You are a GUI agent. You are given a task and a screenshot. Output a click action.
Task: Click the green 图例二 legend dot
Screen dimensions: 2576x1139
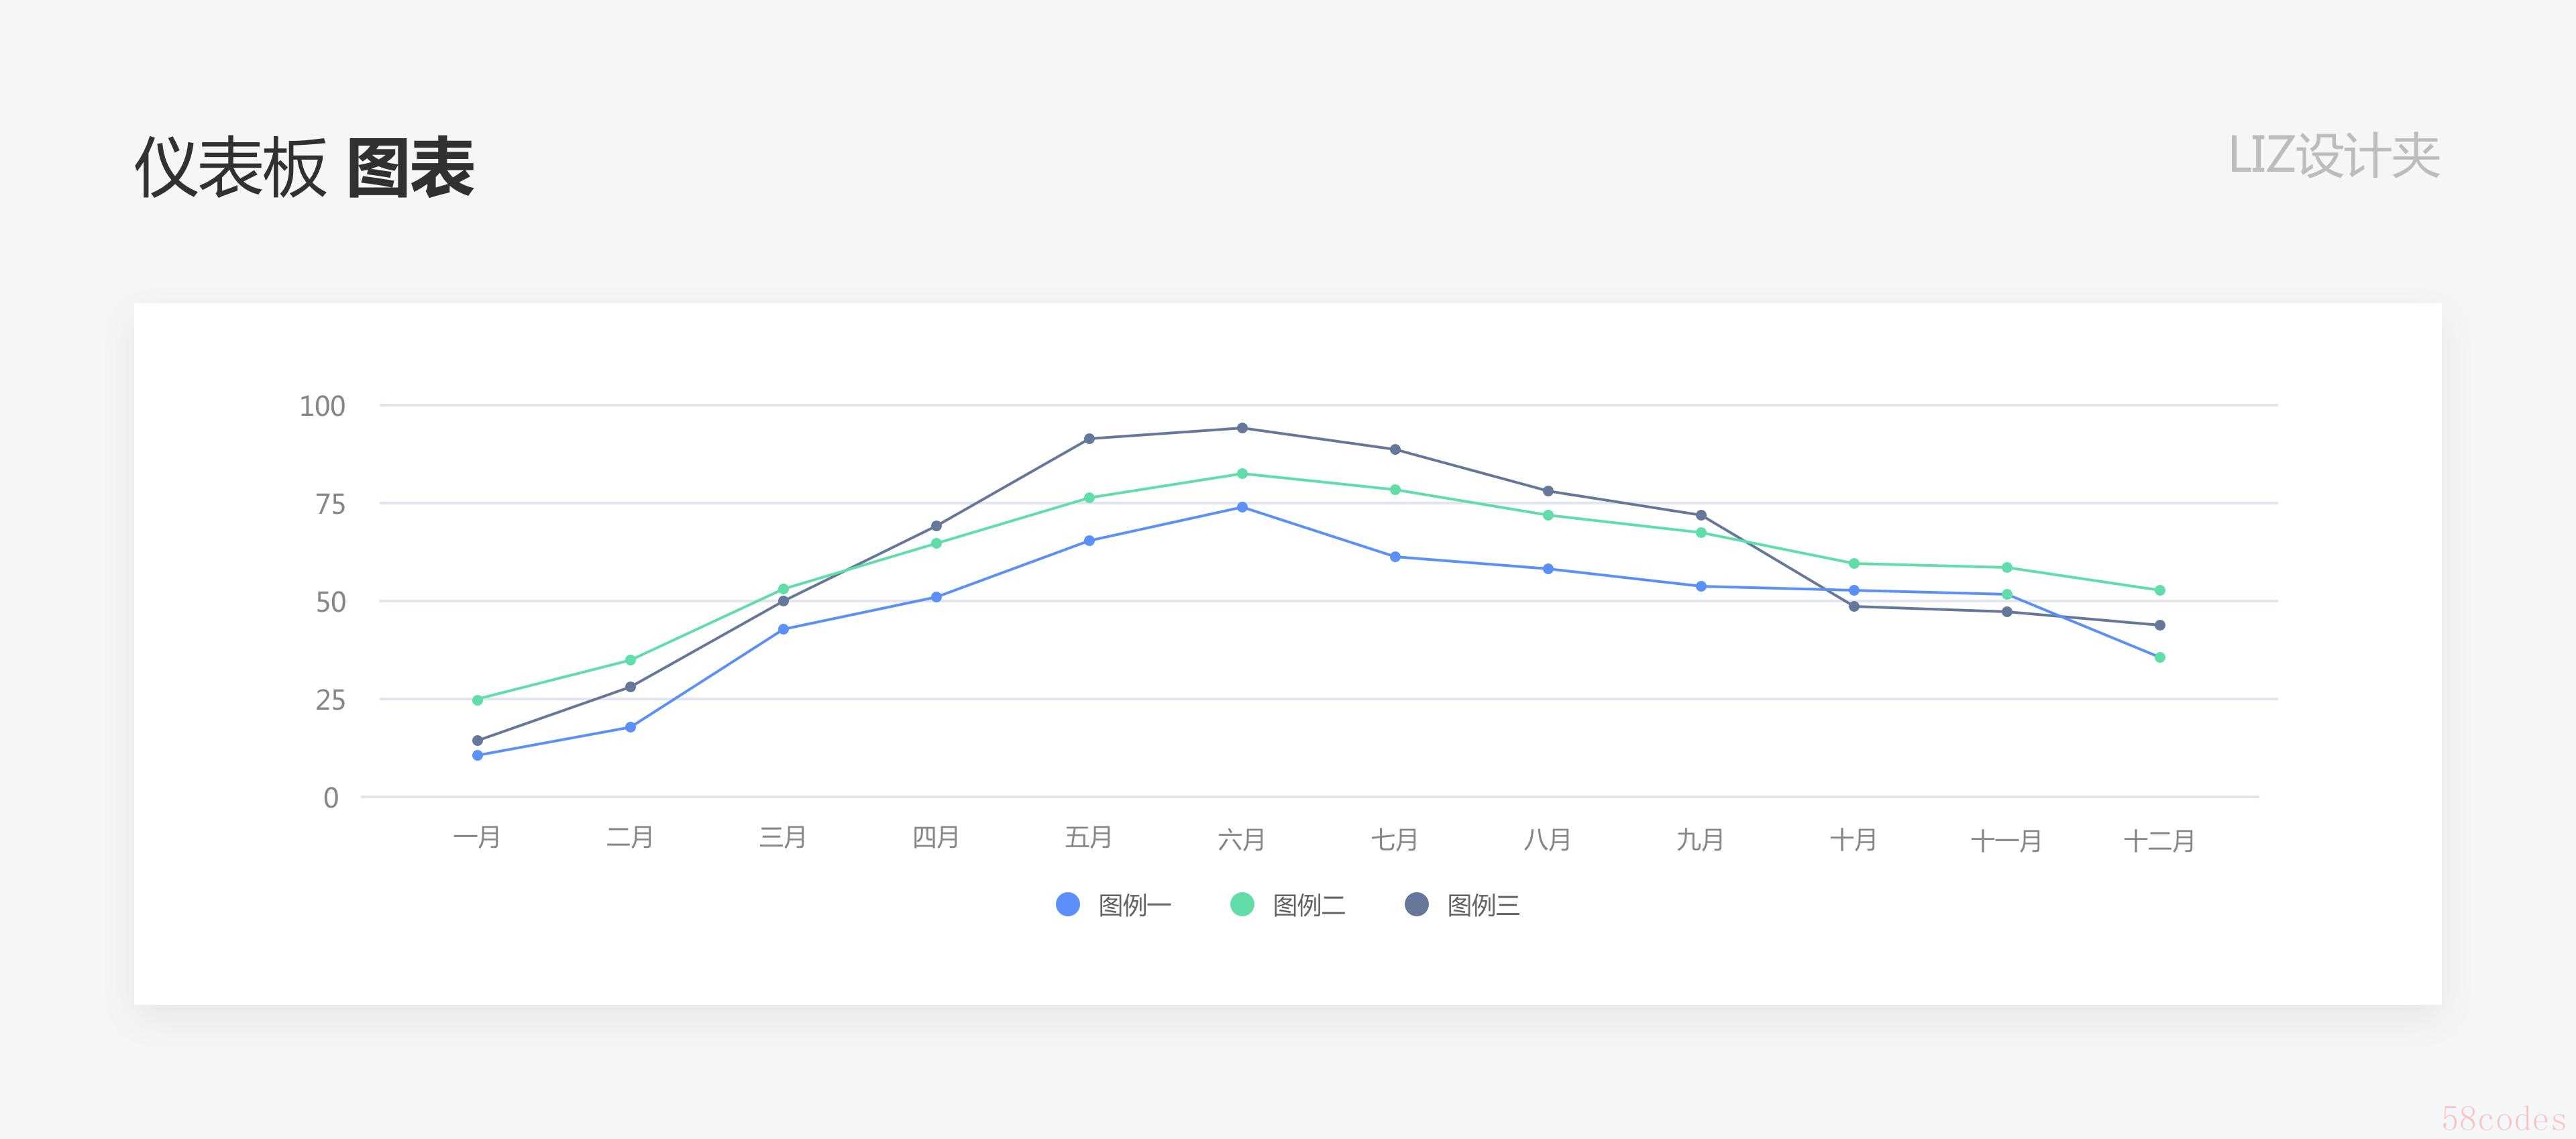pyautogui.click(x=1242, y=904)
